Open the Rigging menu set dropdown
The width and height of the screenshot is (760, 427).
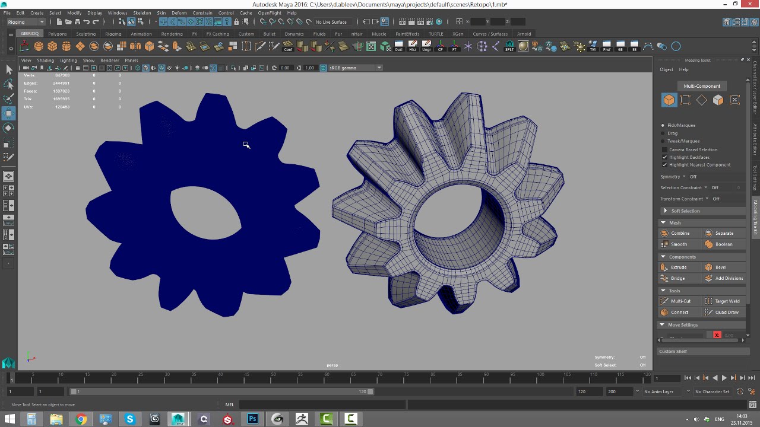[x=26, y=22]
